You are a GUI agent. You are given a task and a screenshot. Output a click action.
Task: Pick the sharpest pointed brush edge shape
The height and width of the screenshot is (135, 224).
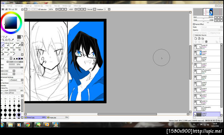click(14, 59)
